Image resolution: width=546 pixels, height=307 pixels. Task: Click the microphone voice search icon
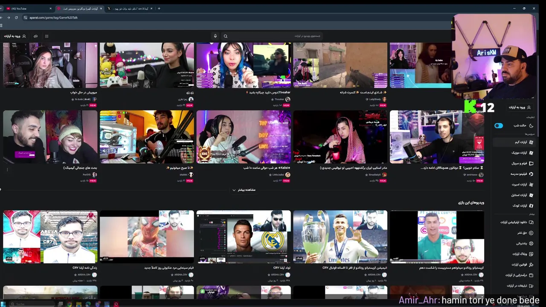coord(215,36)
